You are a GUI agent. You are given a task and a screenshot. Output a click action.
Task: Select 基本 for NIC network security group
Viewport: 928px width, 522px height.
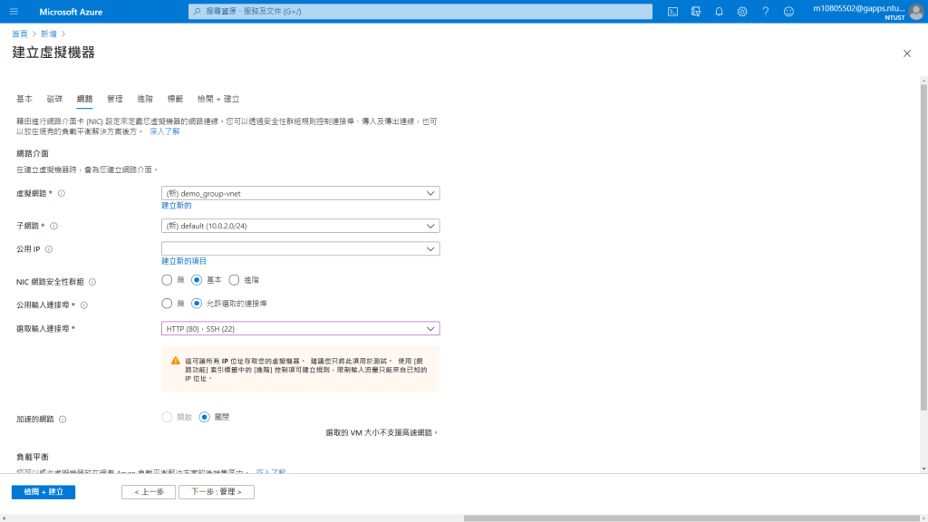tap(197, 280)
